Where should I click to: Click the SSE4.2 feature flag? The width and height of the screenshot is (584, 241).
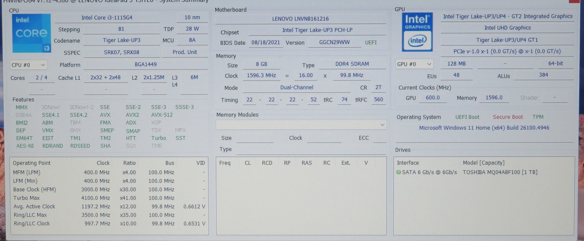(x=78, y=115)
